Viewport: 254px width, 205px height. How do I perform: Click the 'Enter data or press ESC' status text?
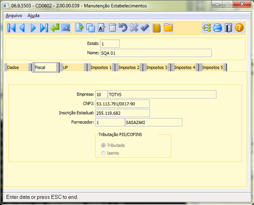tap(42, 197)
